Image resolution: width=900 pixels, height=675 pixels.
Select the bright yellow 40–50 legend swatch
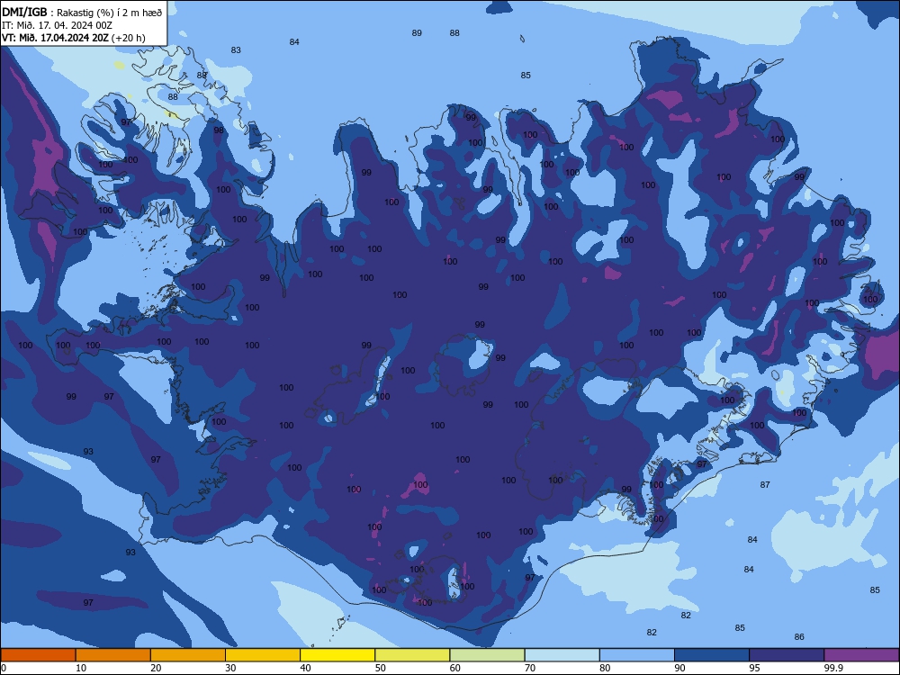click(x=337, y=655)
